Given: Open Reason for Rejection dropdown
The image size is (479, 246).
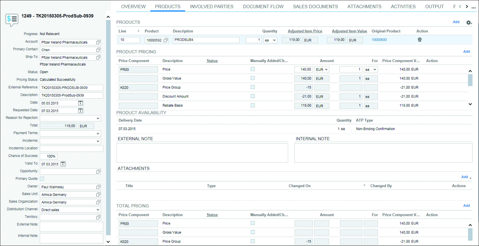Looking at the screenshot, I should coord(98,118).
